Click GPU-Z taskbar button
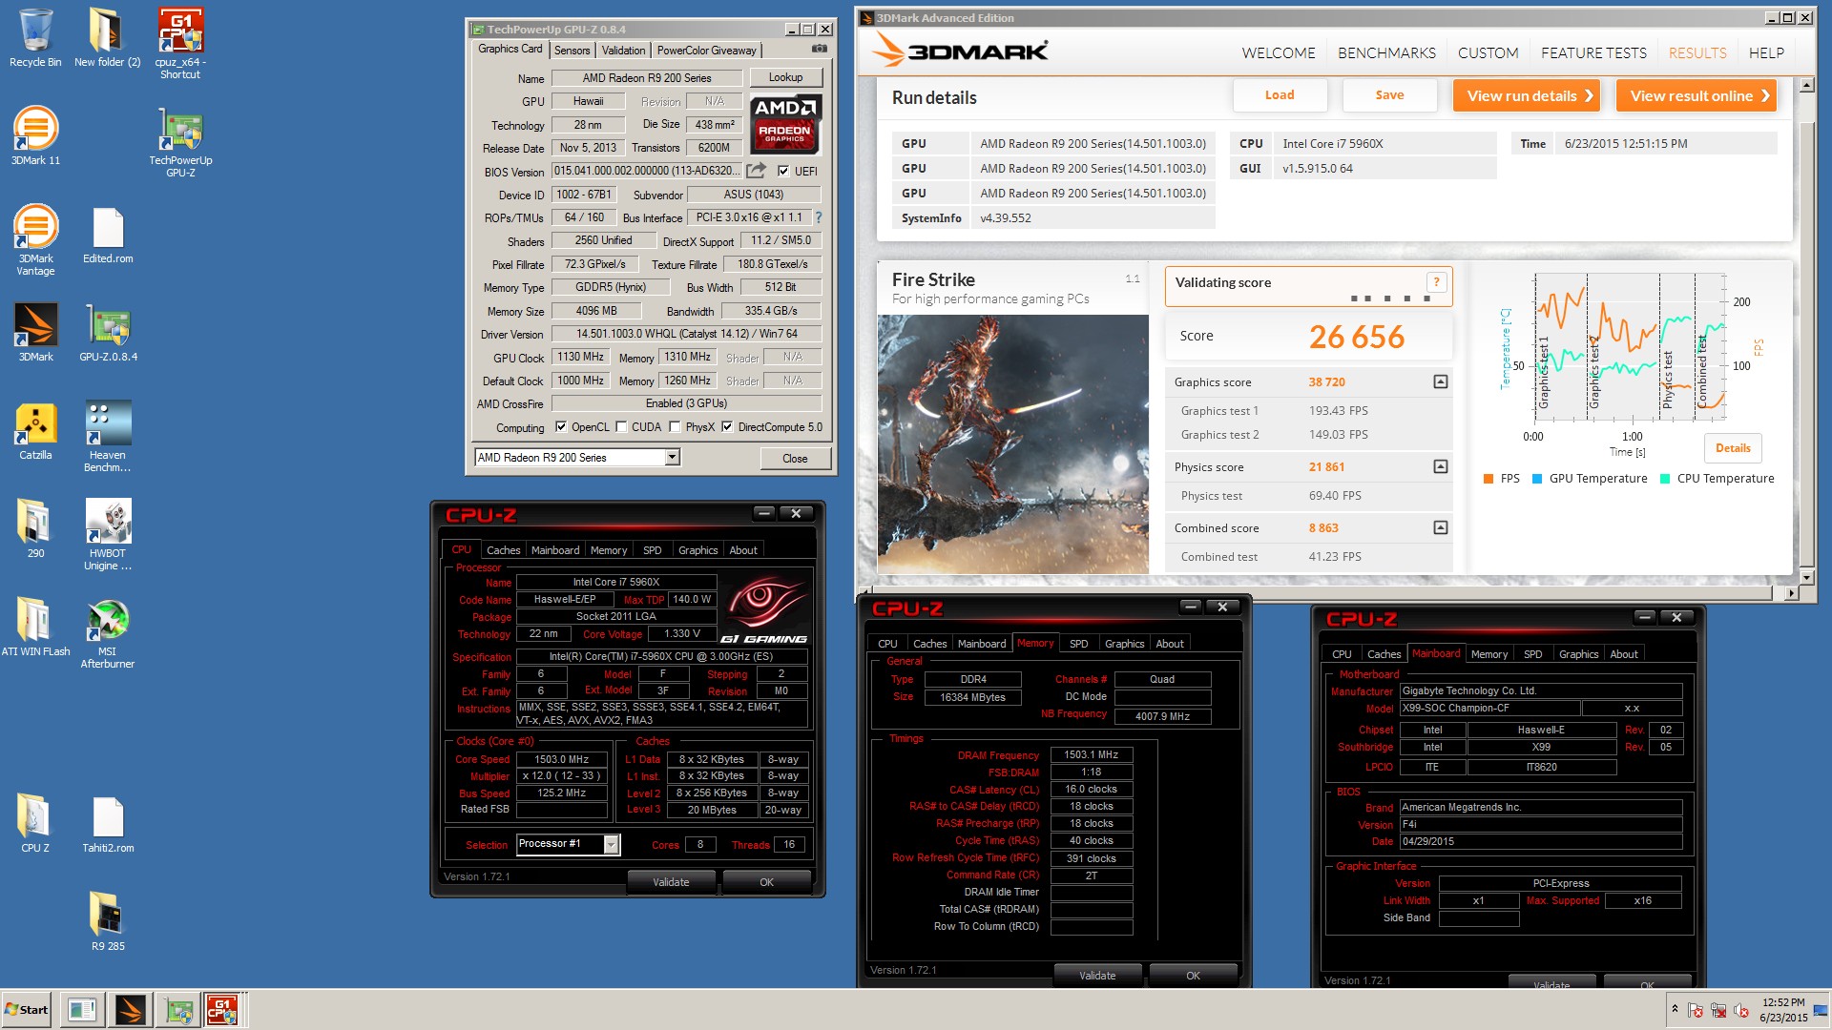This screenshot has height=1030, width=1832. coord(177,1009)
